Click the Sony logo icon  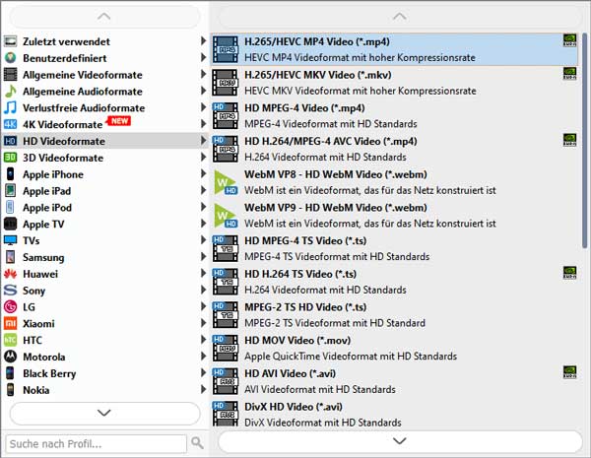click(x=10, y=290)
